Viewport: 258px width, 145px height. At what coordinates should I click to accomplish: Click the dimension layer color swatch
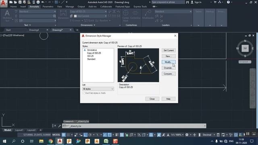tap(75, 16)
